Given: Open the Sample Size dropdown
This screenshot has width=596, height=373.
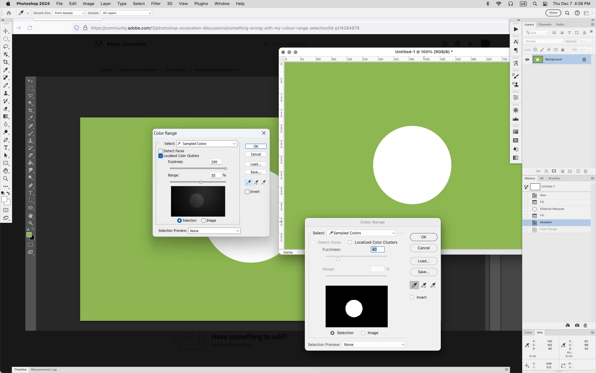Looking at the screenshot, I should (x=69, y=13).
